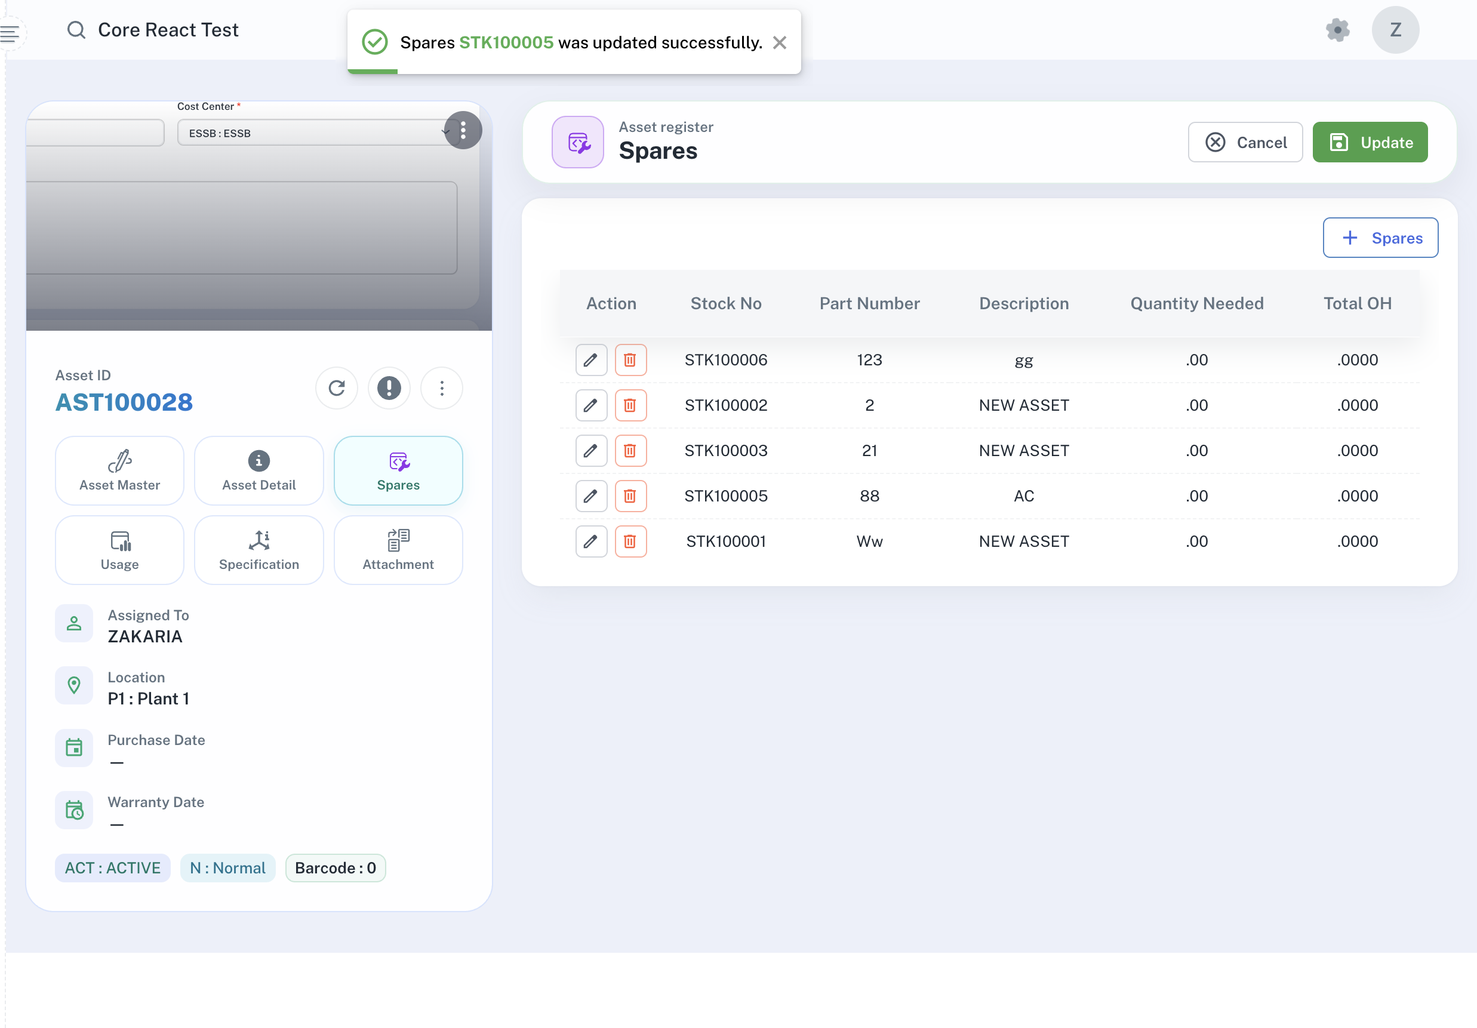Click the edit pencil for STK100005
Image resolution: width=1477 pixels, height=1028 pixels.
(590, 496)
